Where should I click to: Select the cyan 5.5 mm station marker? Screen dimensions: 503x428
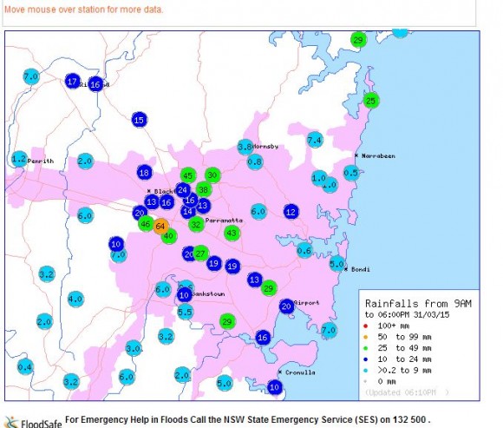pyautogui.click(x=185, y=312)
